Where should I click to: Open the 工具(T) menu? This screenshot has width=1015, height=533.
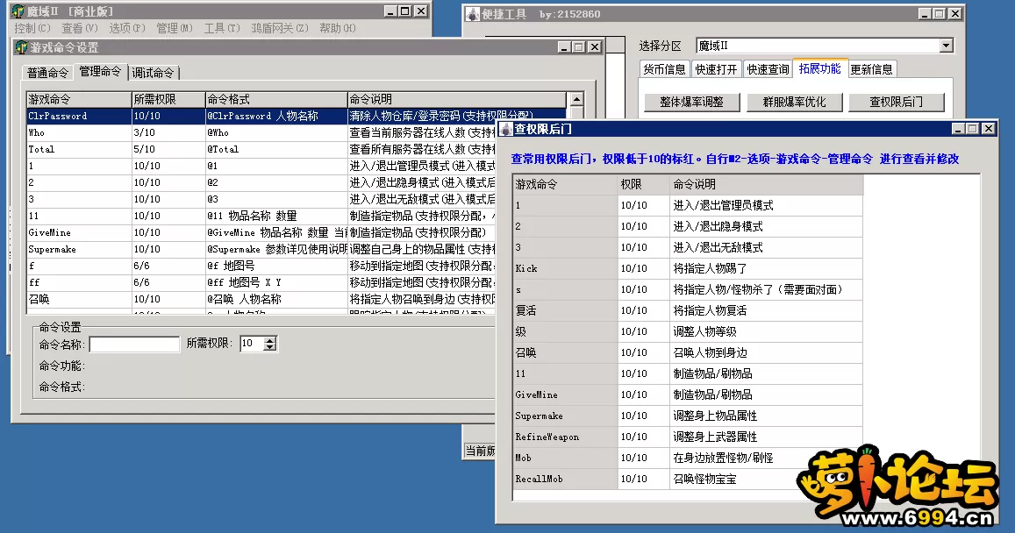[221, 28]
